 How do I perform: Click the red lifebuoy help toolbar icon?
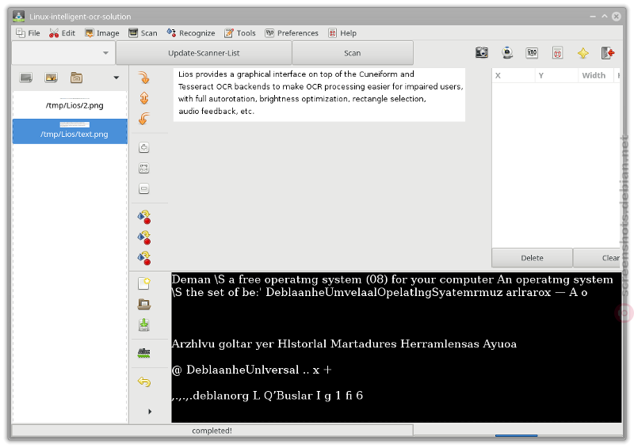558,52
